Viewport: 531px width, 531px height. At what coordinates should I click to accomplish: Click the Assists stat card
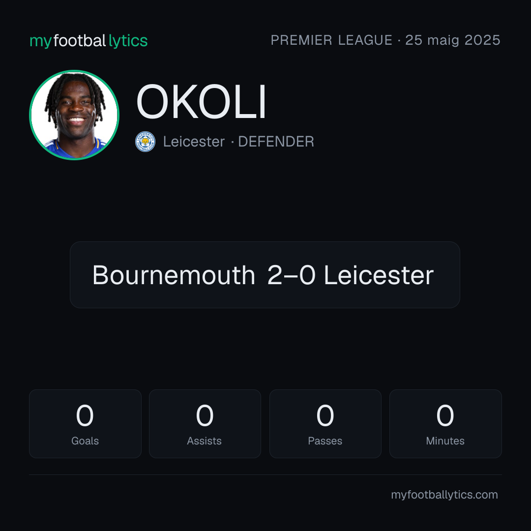tap(205, 424)
